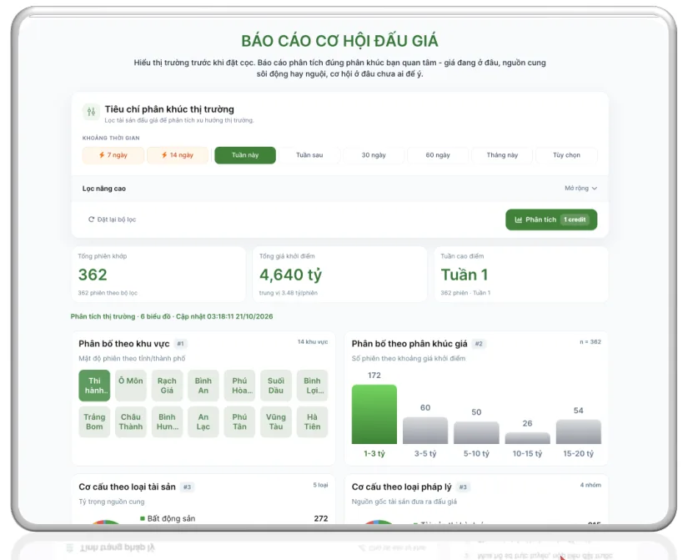Select the Suối Dầu region tile
The image size is (698, 560).
click(276, 386)
